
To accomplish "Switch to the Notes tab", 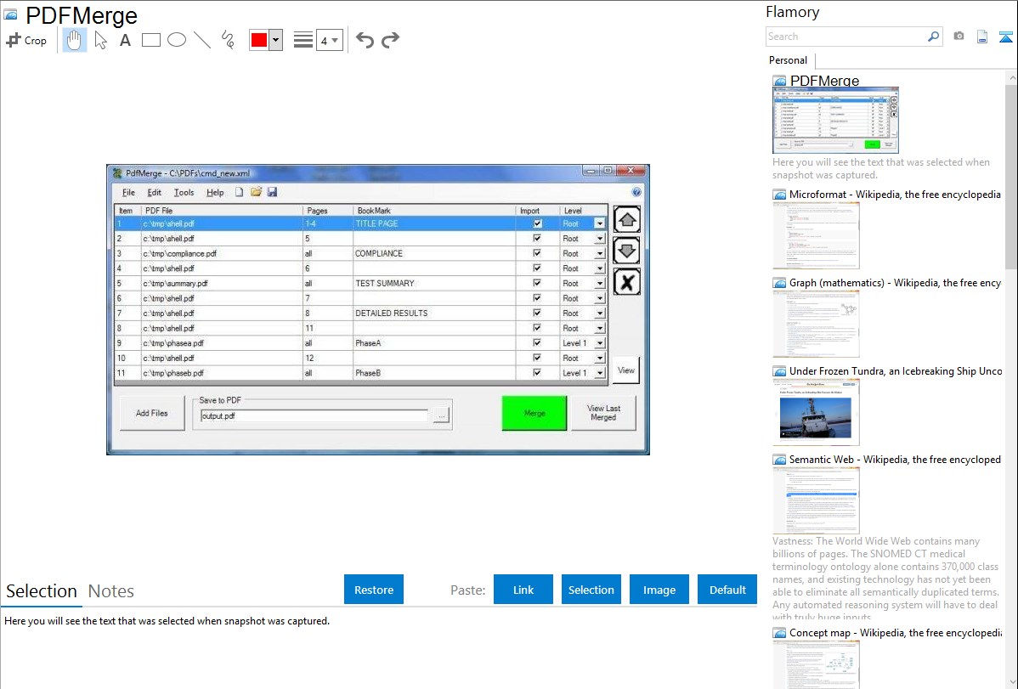I will (x=111, y=591).
